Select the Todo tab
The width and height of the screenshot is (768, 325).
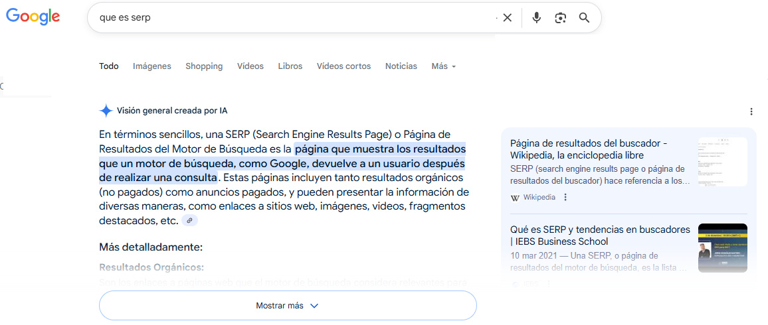click(109, 66)
